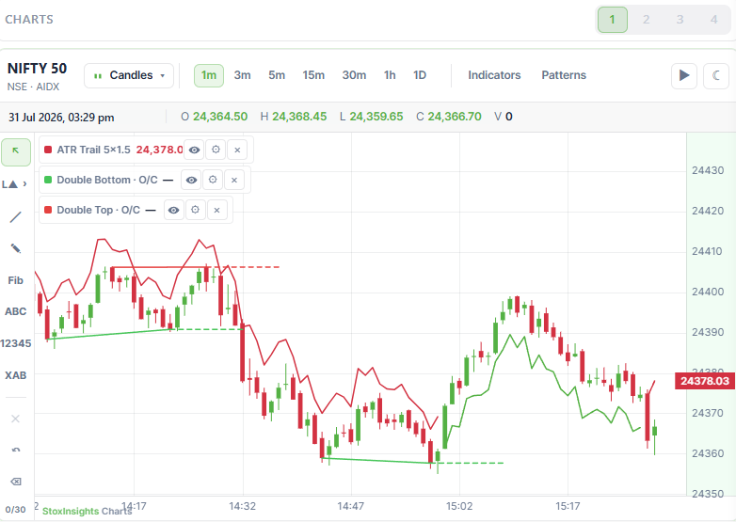Screen dimensions: 736x522
Task: Open Double Top pattern settings
Action: [195, 210]
